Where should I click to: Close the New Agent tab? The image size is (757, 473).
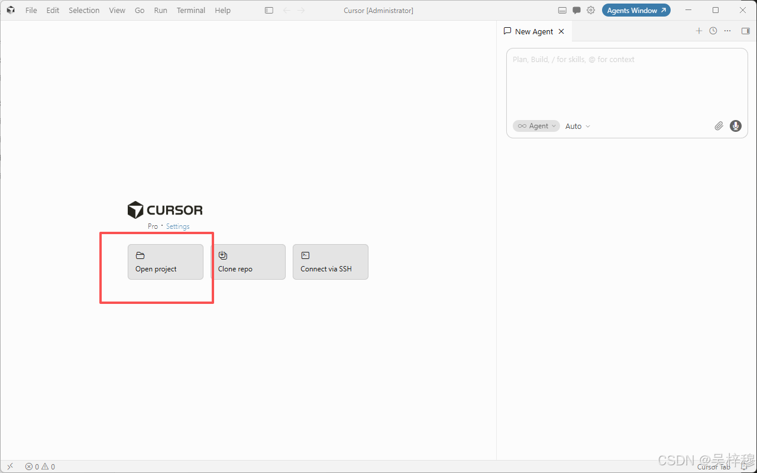561,32
